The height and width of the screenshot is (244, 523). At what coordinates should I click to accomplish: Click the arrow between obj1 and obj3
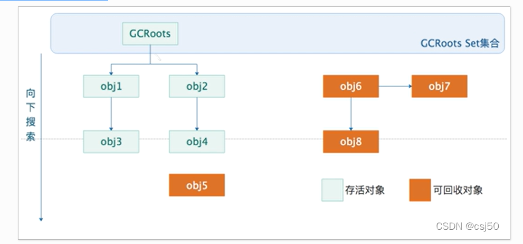111,114
